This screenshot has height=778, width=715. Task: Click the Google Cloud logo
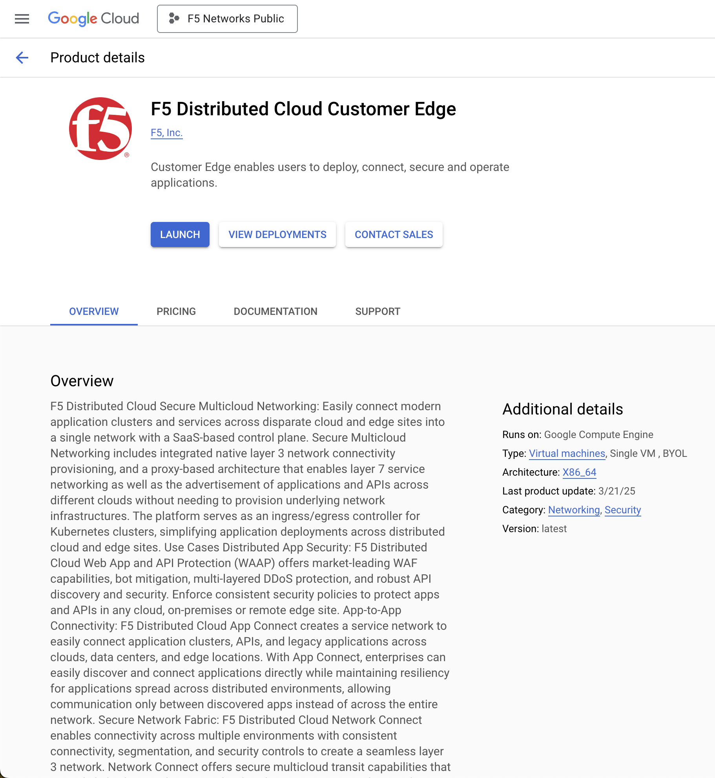coord(93,19)
